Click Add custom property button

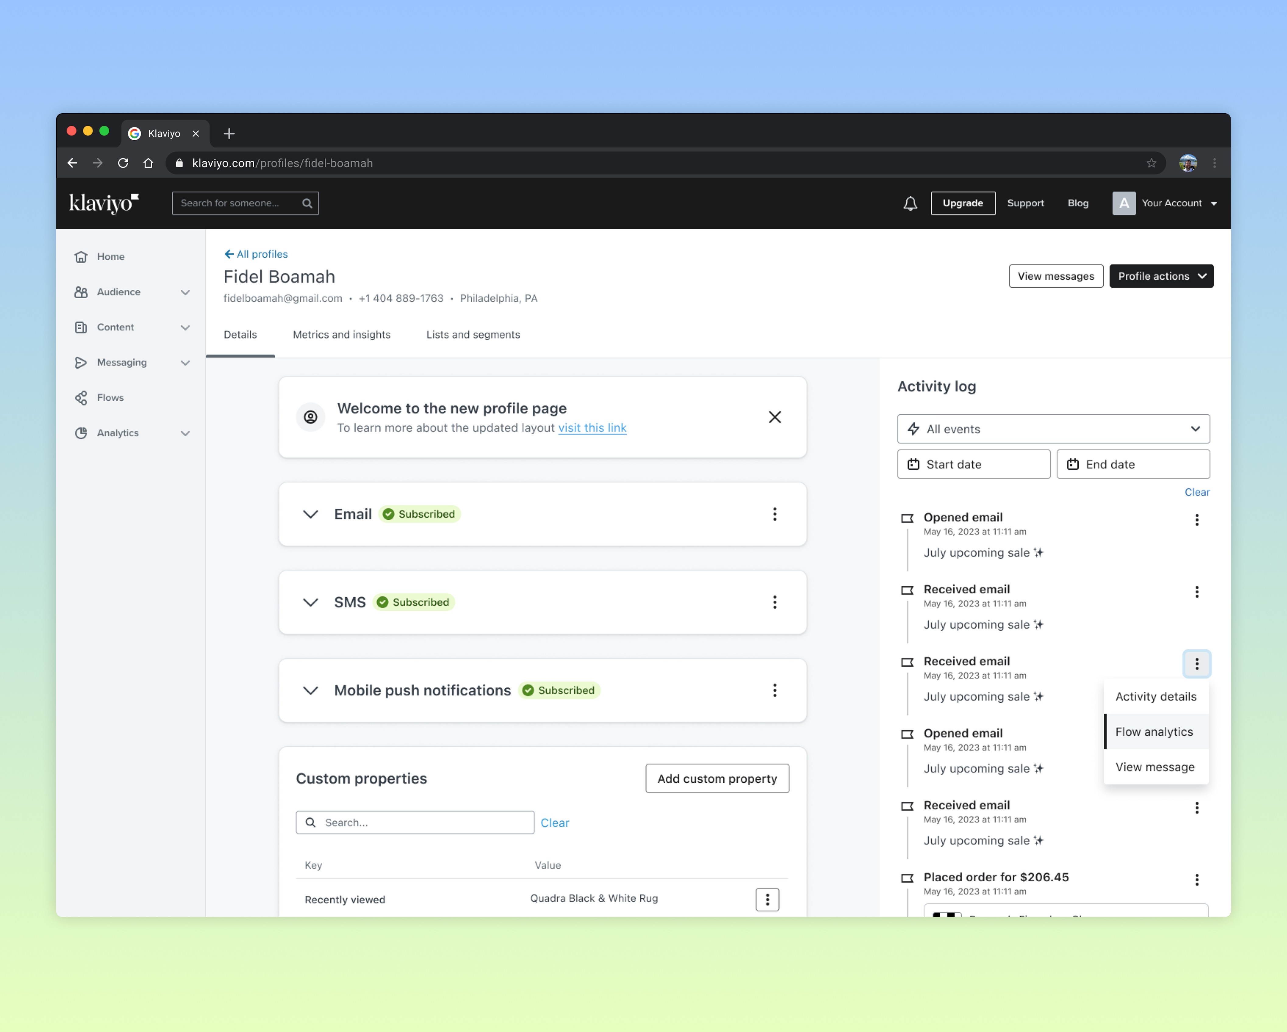click(717, 778)
